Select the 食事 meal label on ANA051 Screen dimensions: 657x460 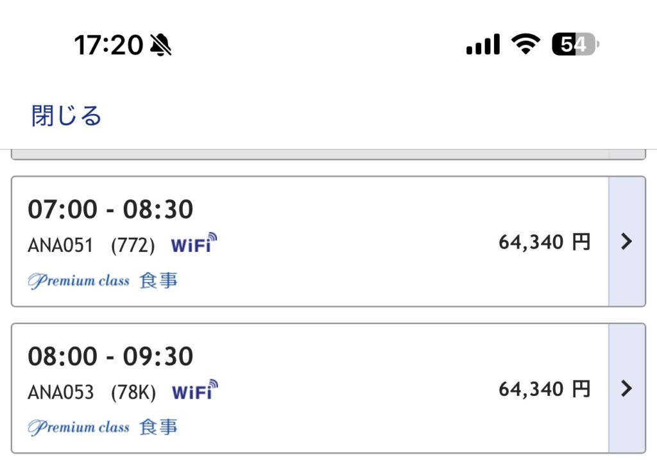(x=158, y=281)
